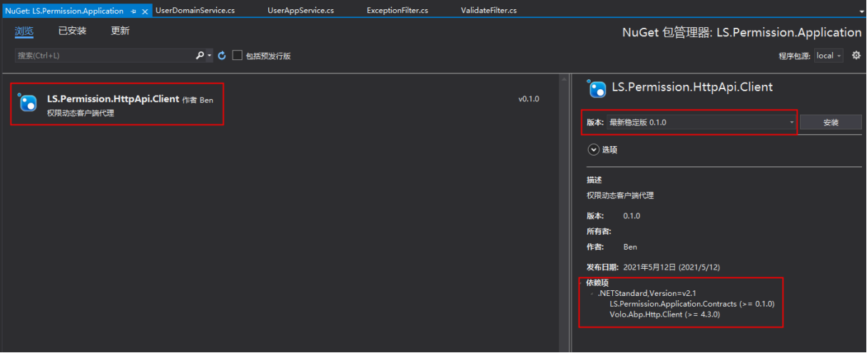867x353 pixels.
Task: Click the NuGet package manager title text
Action: [741, 32]
